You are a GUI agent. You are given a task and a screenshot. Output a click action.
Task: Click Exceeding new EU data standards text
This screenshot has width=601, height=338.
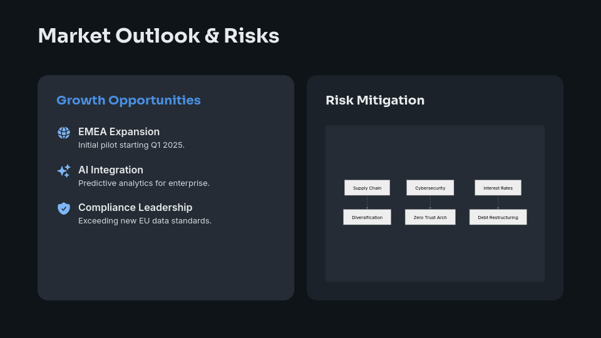pos(145,221)
